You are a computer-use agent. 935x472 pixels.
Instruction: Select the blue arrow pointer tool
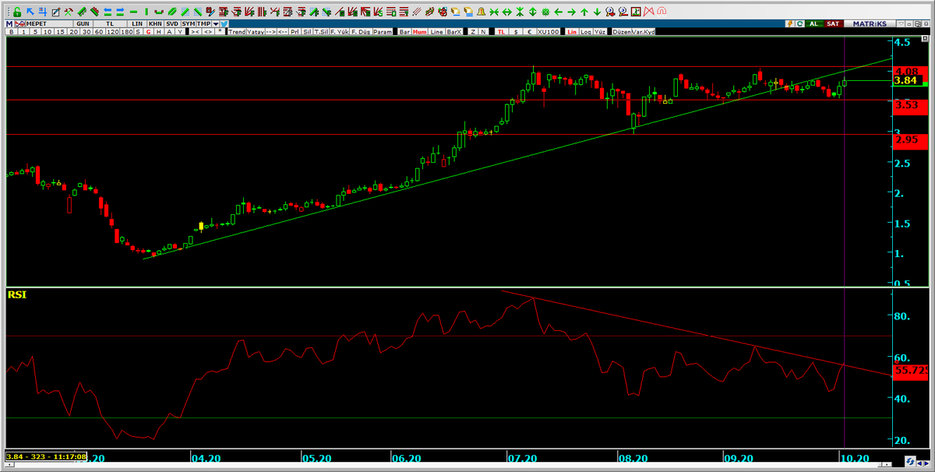pyautogui.click(x=30, y=12)
